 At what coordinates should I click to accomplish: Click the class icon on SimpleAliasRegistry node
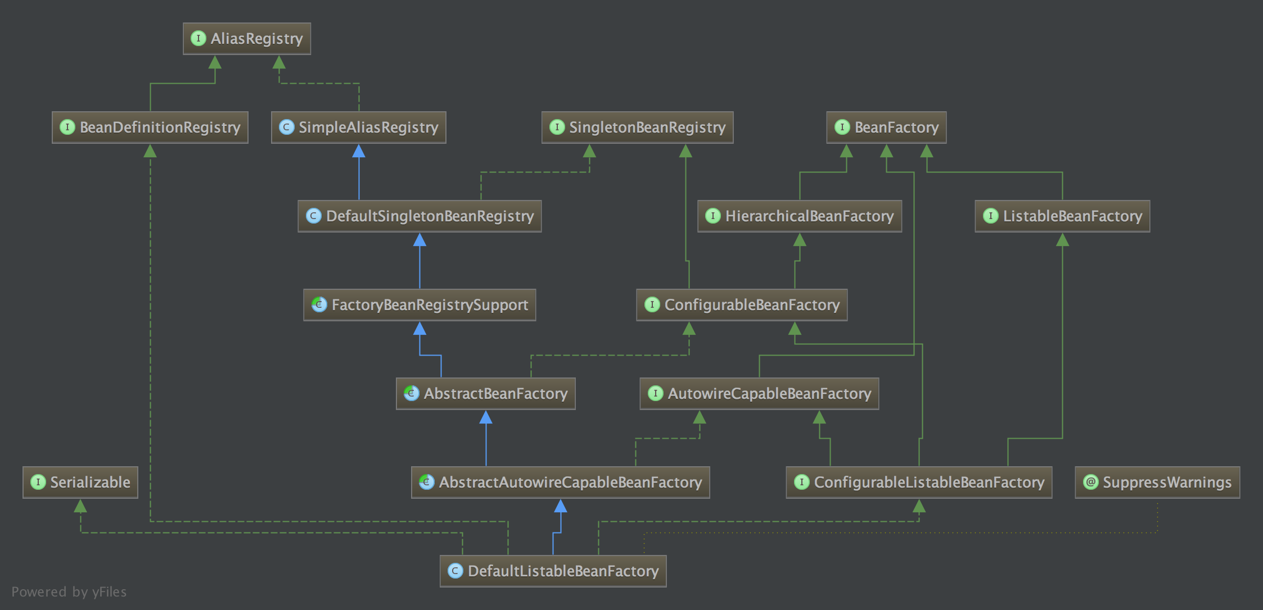[286, 128]
